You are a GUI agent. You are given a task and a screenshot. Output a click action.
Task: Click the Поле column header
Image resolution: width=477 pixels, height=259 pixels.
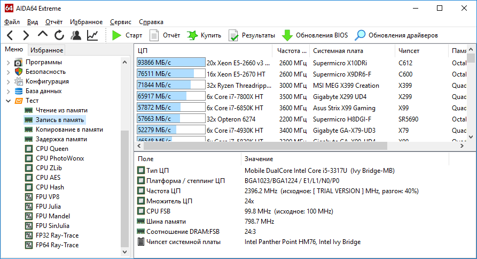187,159
